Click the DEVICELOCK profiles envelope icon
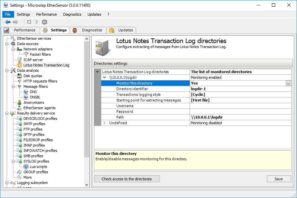The height and width of the screenshot is (198, 297). pyautogui.click(x=19, y=119)
